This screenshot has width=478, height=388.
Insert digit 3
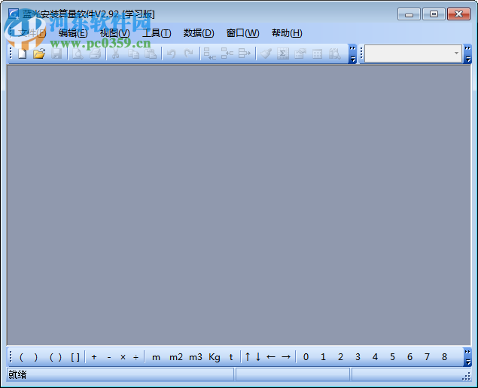pyautogui.click(x=358, y=357)
